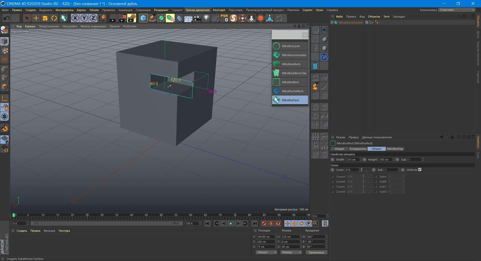Add Cube primitive object
The height and width of the screenshot is (261, 481).
143,18
